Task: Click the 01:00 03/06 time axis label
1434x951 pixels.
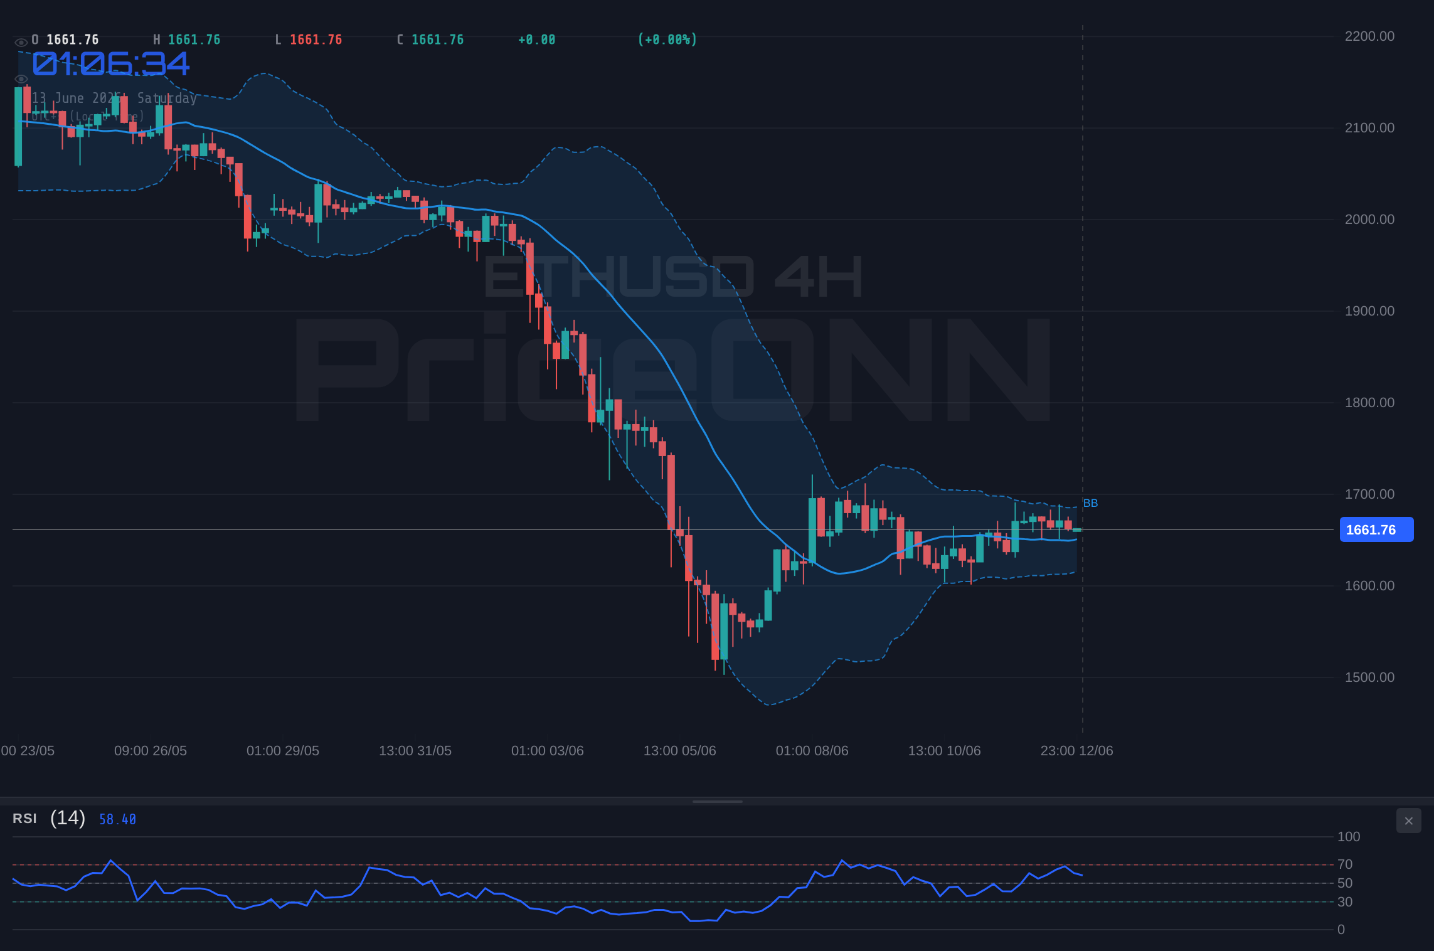Action: coord(548,751)
